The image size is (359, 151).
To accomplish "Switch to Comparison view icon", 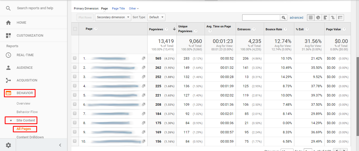I will coord(333,17).
